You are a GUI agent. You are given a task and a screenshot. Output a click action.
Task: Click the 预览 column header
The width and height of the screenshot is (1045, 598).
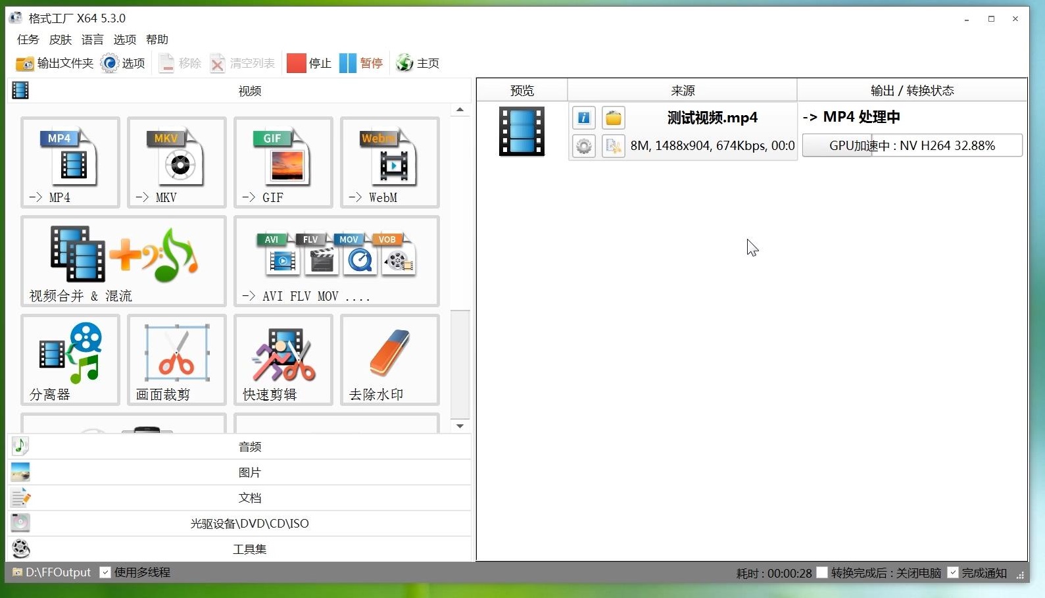522,90
